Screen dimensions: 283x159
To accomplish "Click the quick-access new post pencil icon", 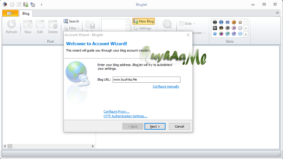I will 19,5.
